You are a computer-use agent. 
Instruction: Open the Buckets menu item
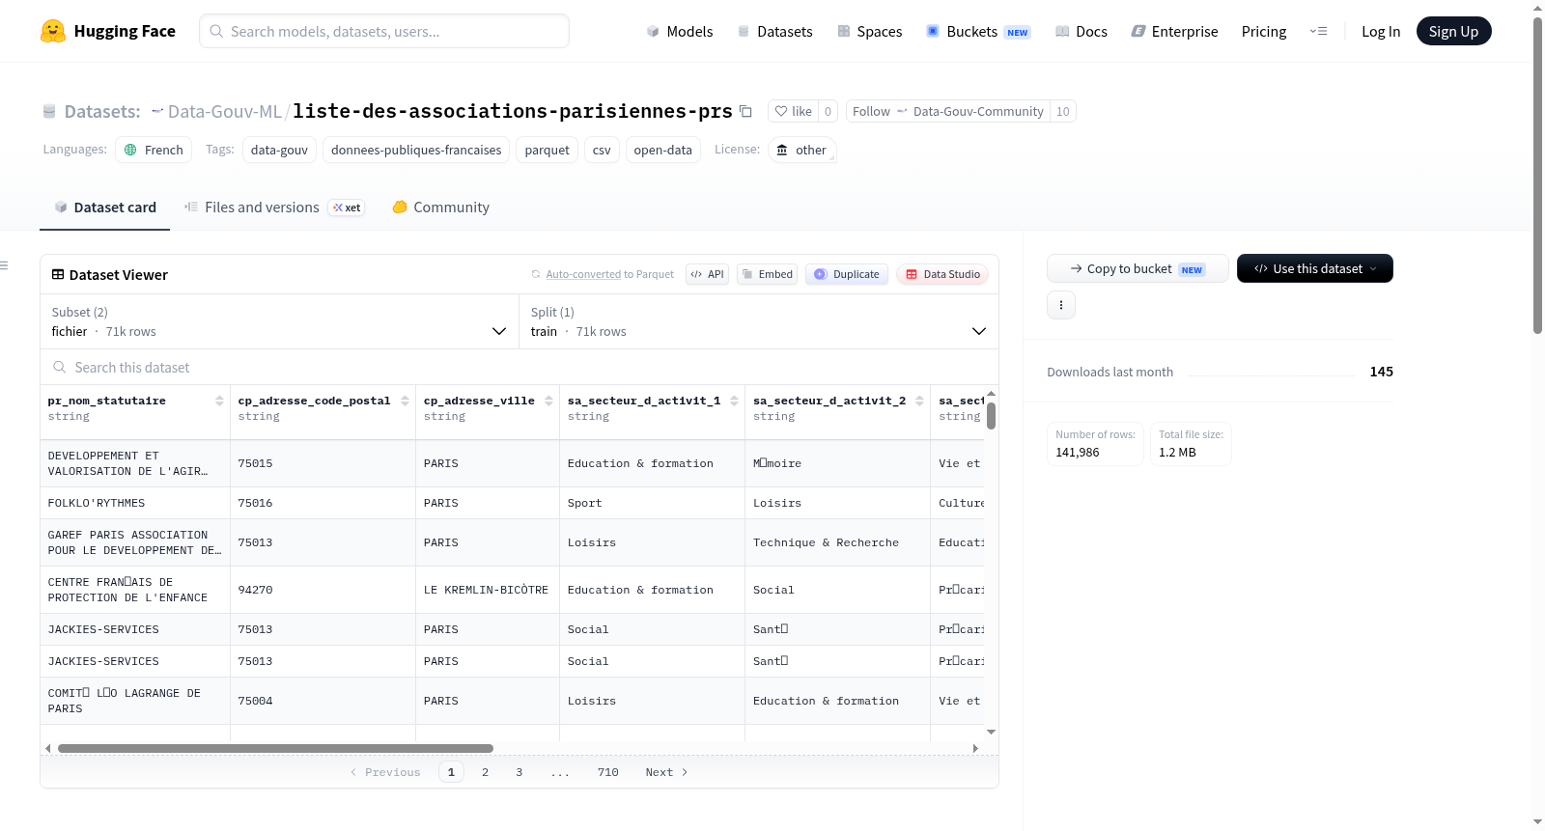(978, 31)
